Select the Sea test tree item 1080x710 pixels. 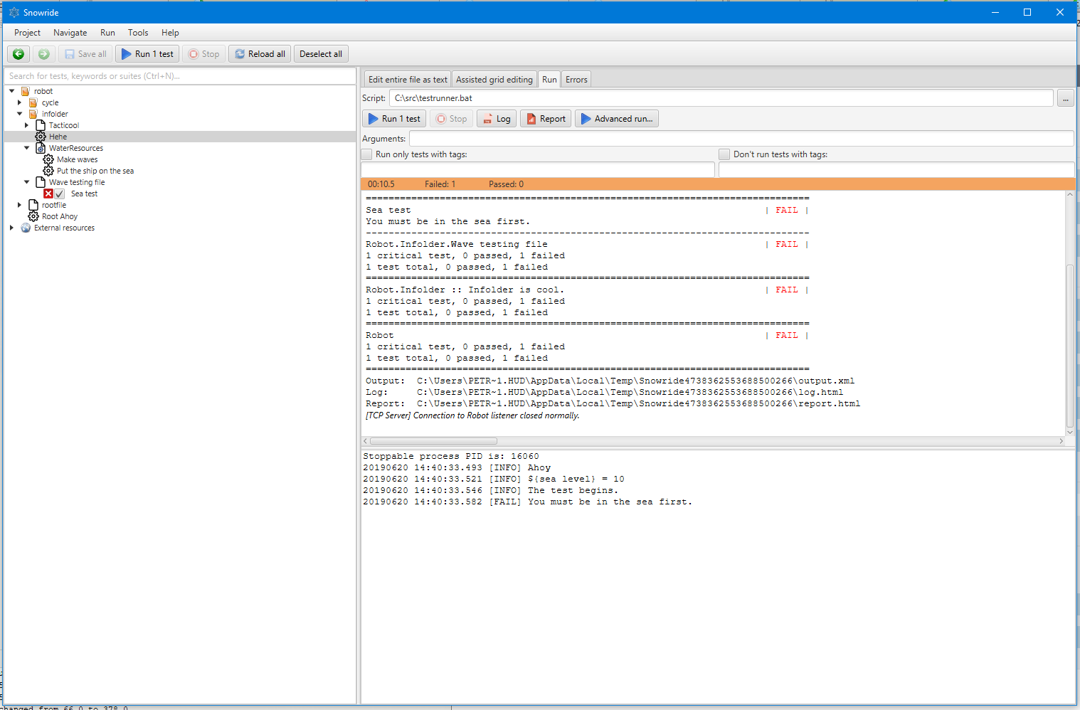click(x=84, y=194)
